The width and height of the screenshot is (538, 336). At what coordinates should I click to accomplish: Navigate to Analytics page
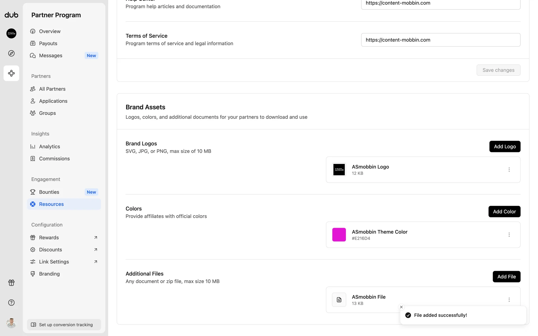49,146
